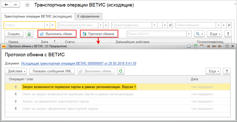Click the Дальнейшее действие column header
This screenshot has width=237, height=122.
pyautogui.click(x=152, y=41)
